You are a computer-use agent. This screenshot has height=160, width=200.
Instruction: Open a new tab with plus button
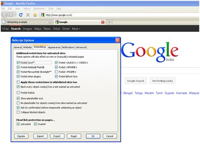tap(109, 22)
